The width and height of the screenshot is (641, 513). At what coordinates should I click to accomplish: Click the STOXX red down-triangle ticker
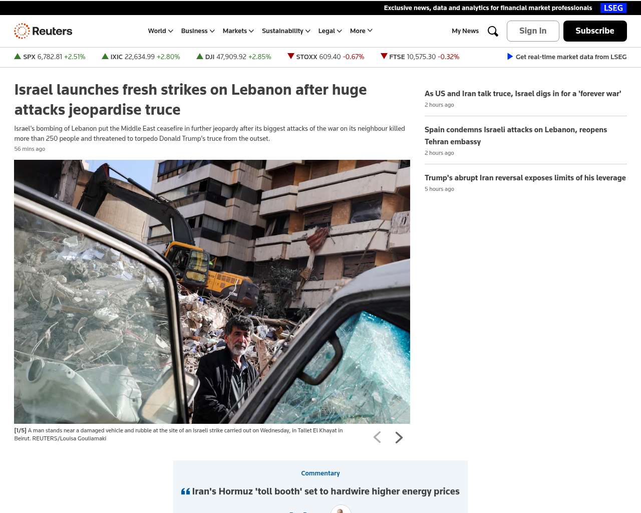point(290,56)
